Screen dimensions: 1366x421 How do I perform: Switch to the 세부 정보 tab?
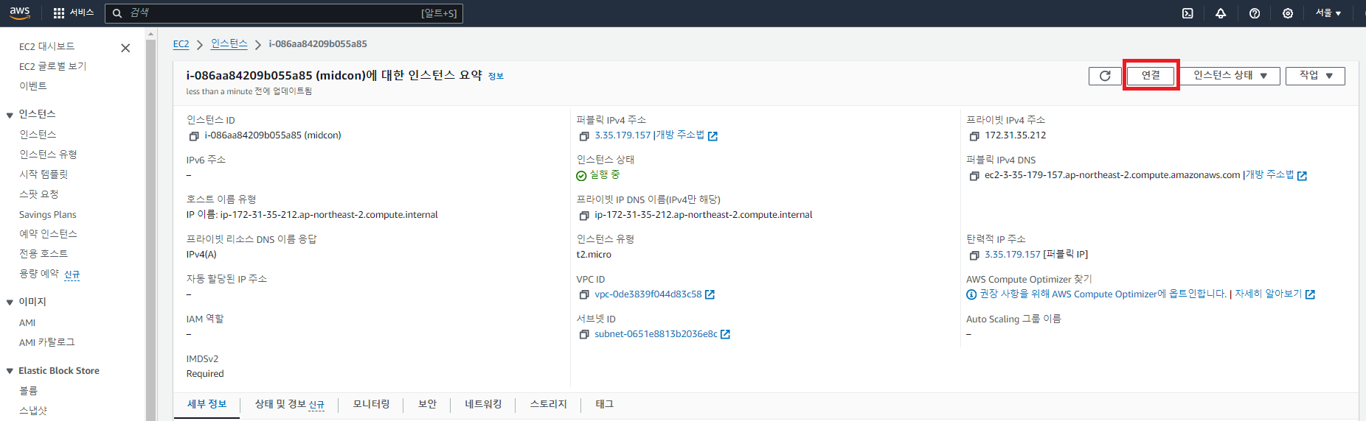[207, 404]
